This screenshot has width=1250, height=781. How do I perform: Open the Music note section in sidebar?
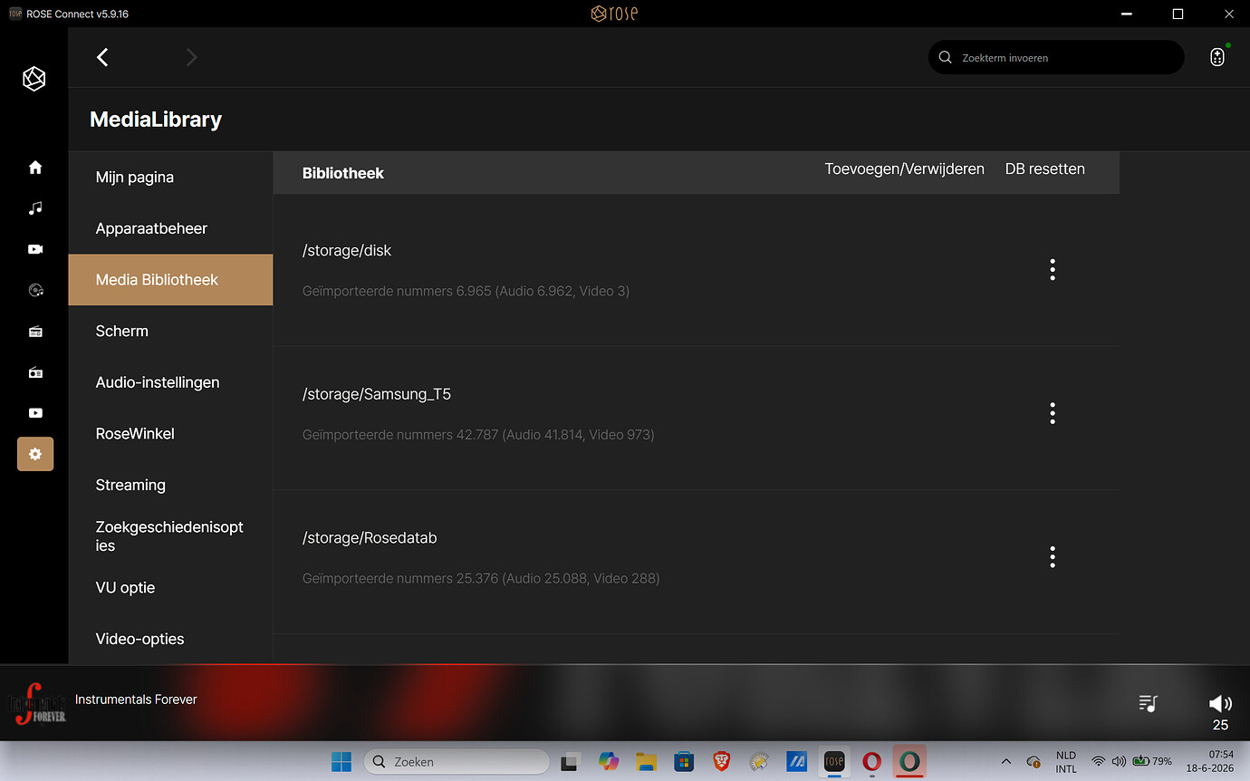35,208
